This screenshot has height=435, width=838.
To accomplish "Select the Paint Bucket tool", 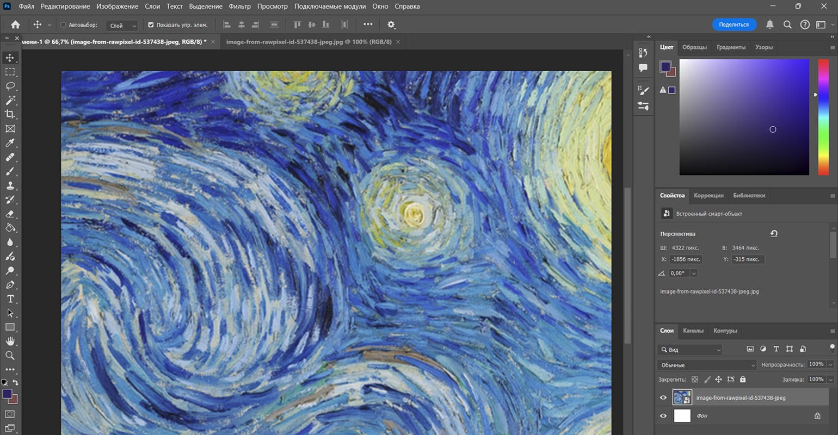I will pyautogui.click(x=10, y=228).
